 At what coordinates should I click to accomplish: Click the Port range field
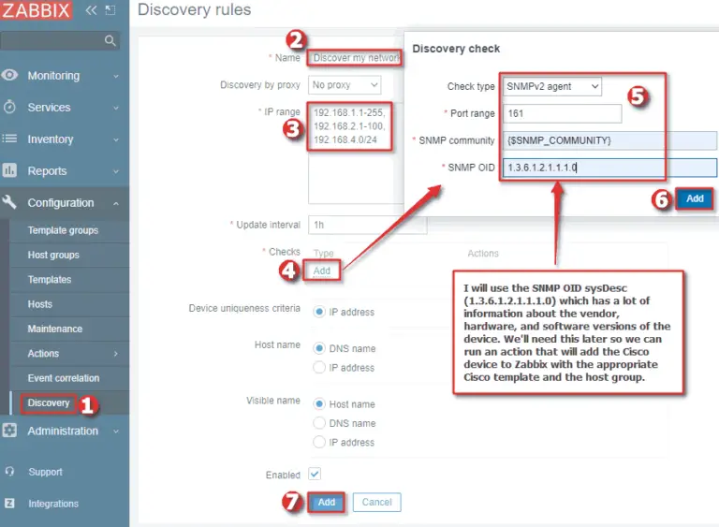(x=562, y=113)
